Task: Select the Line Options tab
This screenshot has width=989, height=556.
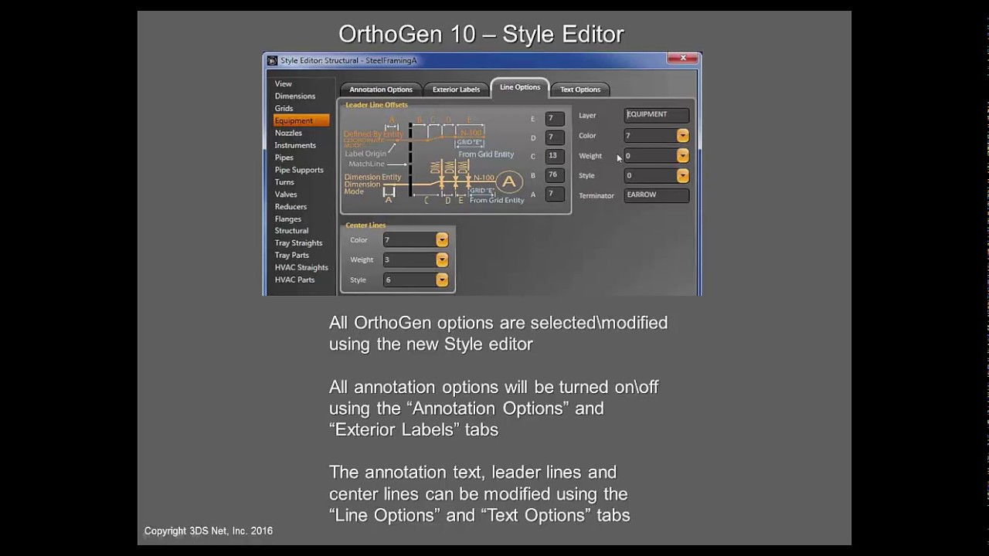Action: 520,87
